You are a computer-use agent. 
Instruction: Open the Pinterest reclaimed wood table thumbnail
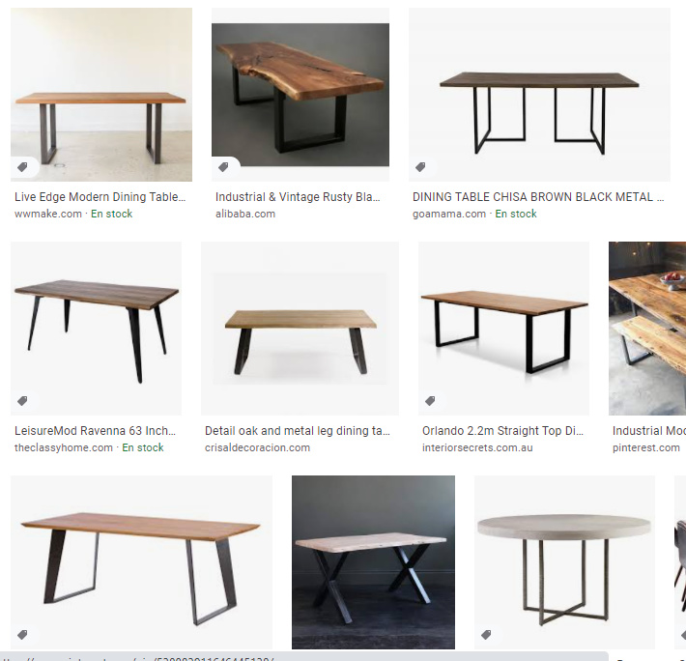click(x=647, y=329)
